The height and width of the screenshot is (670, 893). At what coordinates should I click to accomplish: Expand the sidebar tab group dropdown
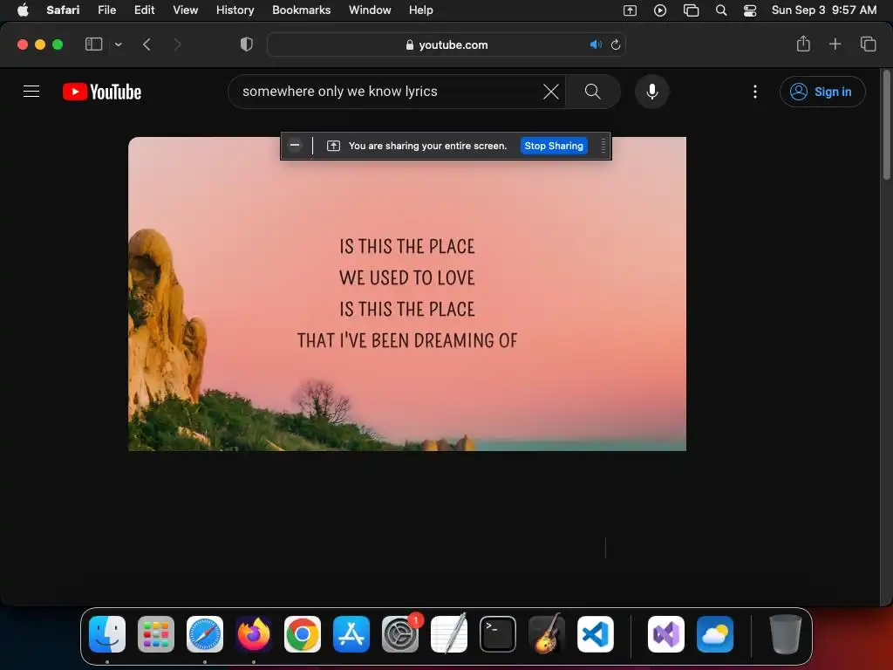point(118,44)
